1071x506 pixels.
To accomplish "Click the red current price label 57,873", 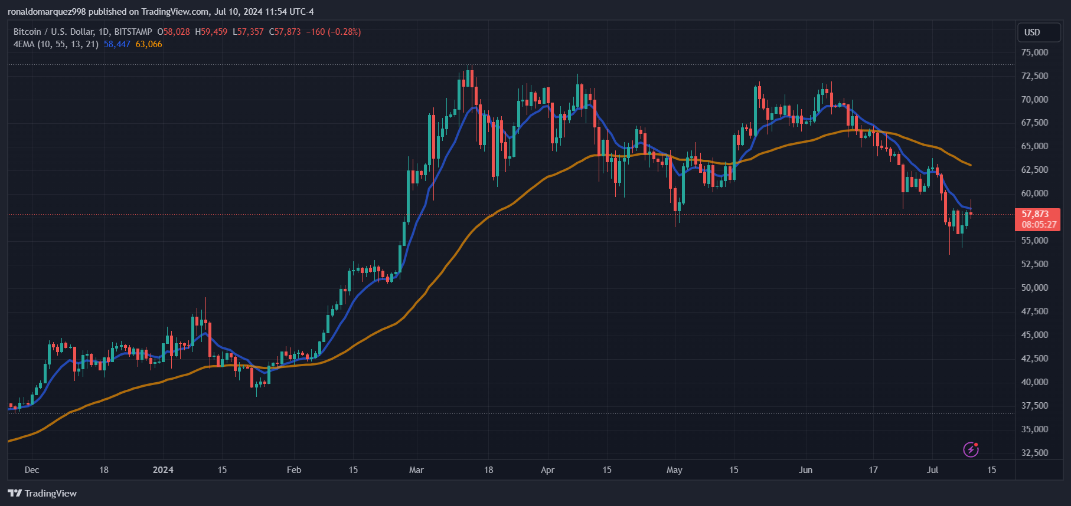I will tap(1036, 214).
